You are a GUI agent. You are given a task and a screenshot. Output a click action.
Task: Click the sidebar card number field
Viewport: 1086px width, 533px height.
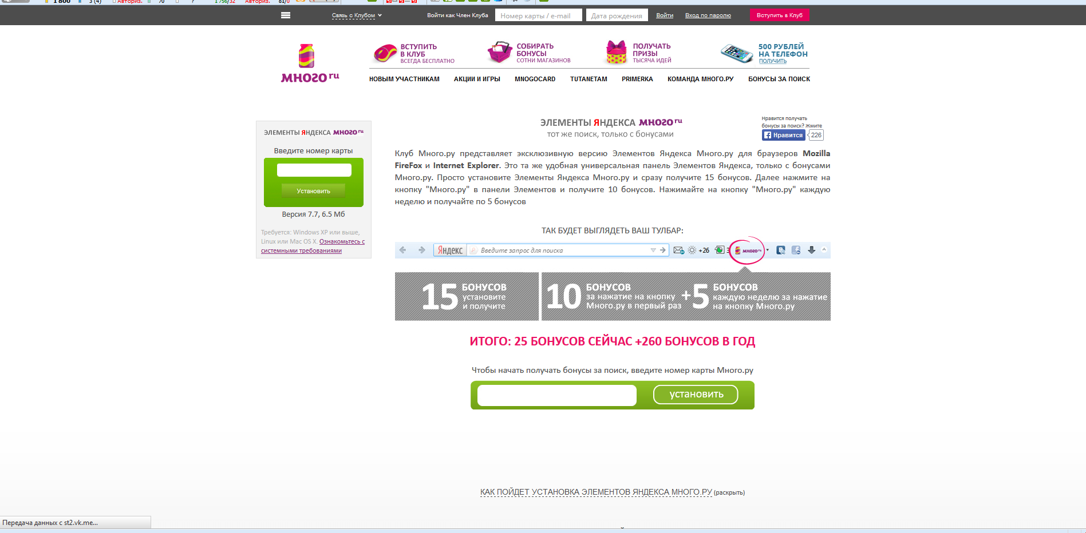pyautogui.click(x=314, y=170)
